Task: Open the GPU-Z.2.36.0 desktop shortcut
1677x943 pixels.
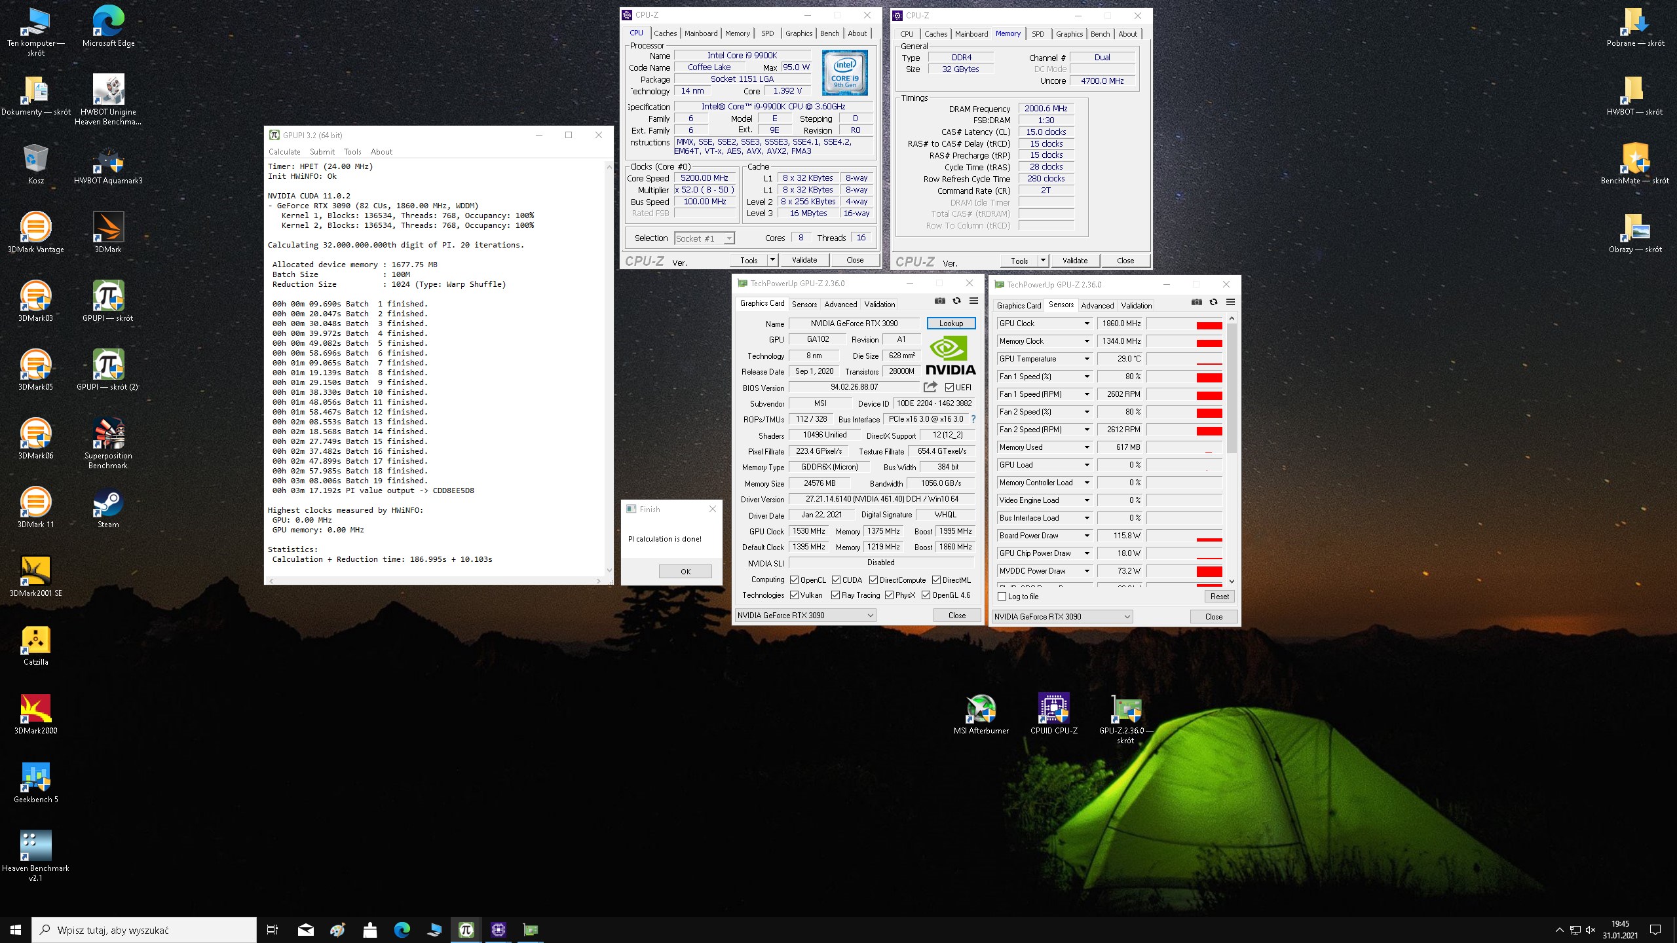Action: 1125,719
